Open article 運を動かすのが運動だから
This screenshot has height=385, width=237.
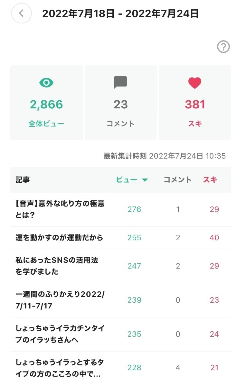[121, 238]
